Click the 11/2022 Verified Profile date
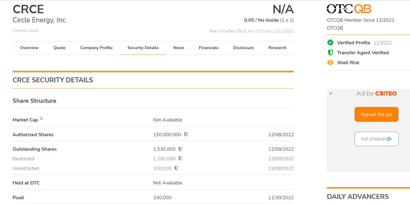 [x=383, y=43]
